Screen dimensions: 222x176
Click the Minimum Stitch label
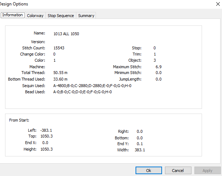[128, 73]
